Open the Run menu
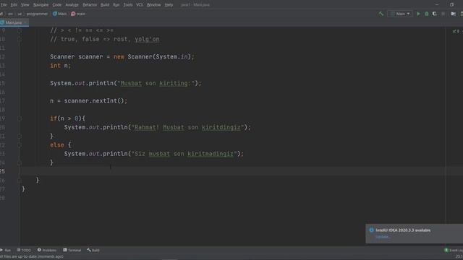 point(116,5)
